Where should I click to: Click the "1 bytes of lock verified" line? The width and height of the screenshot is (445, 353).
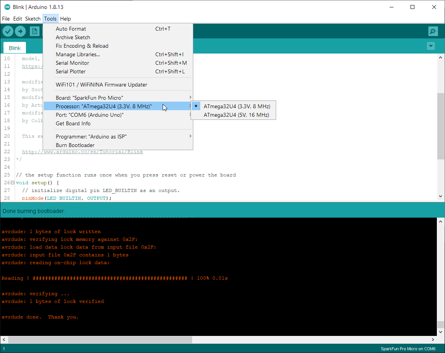click(x=53, y=301)
